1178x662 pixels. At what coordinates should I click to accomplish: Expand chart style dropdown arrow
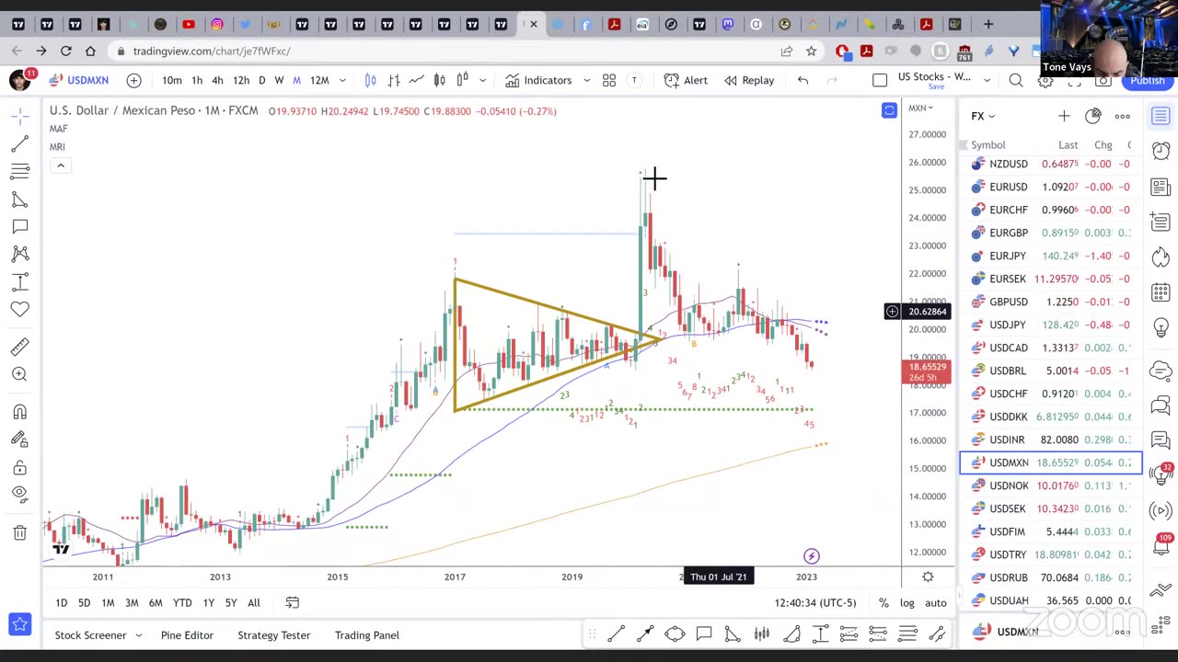tap(482, 80)
